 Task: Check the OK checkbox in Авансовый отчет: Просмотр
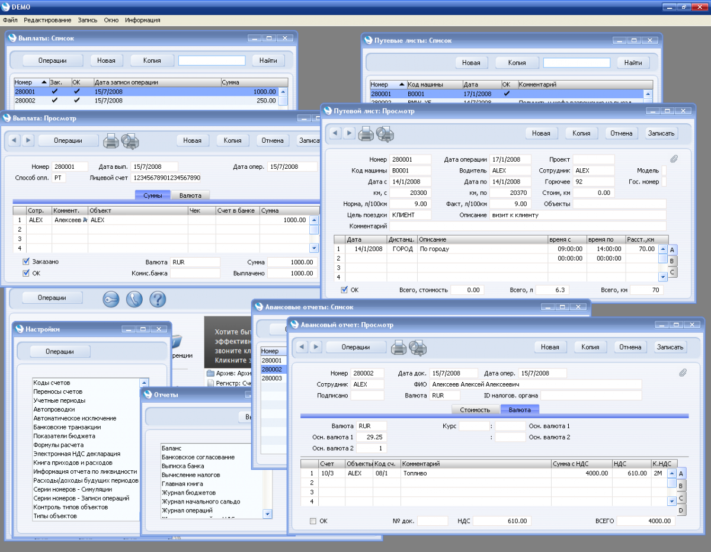[313, 521]
